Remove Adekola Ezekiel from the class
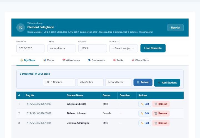 161,104
